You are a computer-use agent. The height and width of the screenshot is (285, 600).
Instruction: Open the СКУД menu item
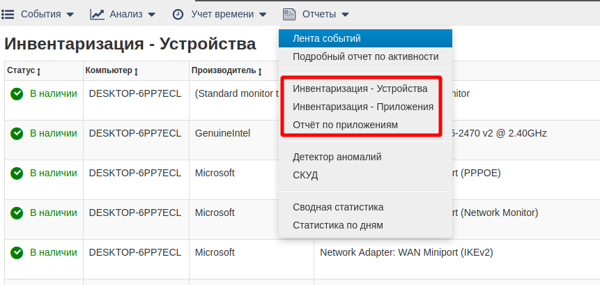[305, 175]
